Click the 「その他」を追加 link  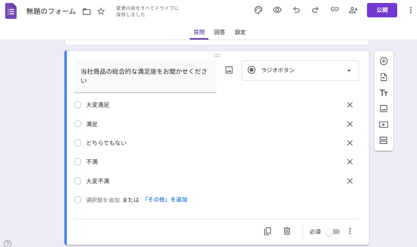[x=165, y=200]
